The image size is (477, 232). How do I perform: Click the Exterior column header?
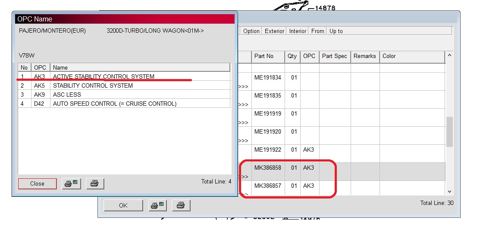pyautogui.click(x=274, y=31)
